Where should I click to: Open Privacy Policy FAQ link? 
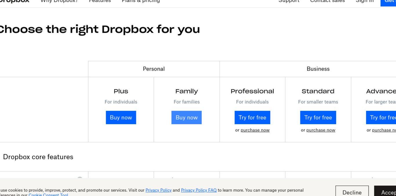pyautogui.click(x=199, y=190)
